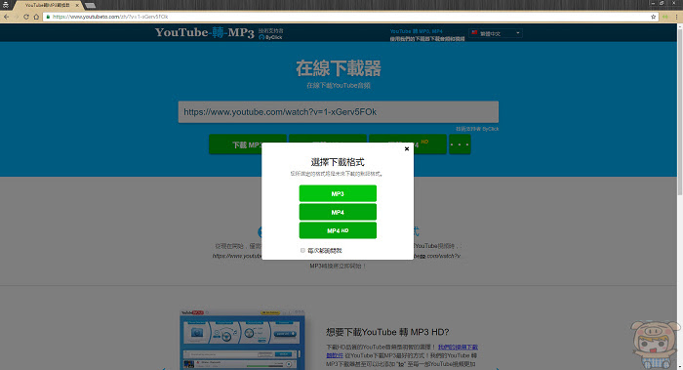Open the Chrome menu dots icon
The height and width of the screenshot is (370, 683).
[676, 17]
